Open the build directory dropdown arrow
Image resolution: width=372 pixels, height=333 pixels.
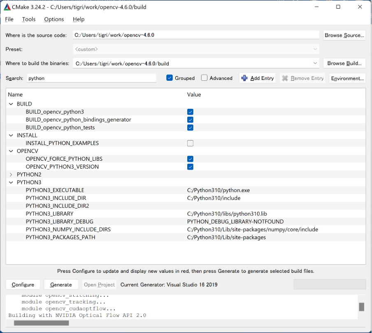(315, 63)
